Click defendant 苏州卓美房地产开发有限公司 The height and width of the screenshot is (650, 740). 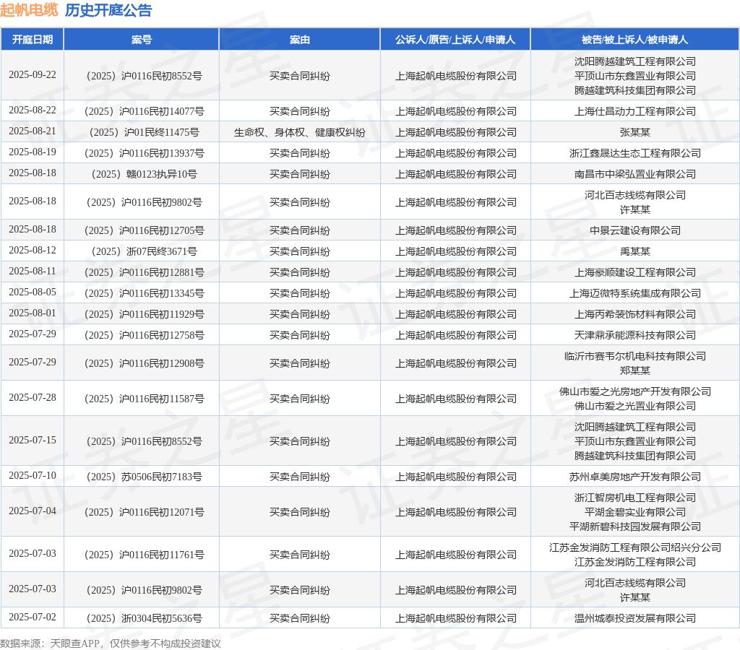[634, 477]
